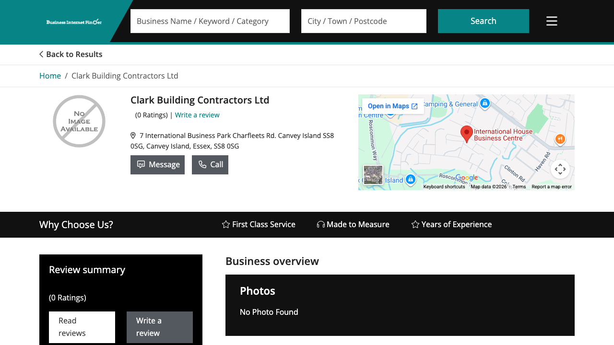This screenshot has height=345, width=614.
Task: Select the restaurant POI icon on the map
Action: (x=560, y=139)
